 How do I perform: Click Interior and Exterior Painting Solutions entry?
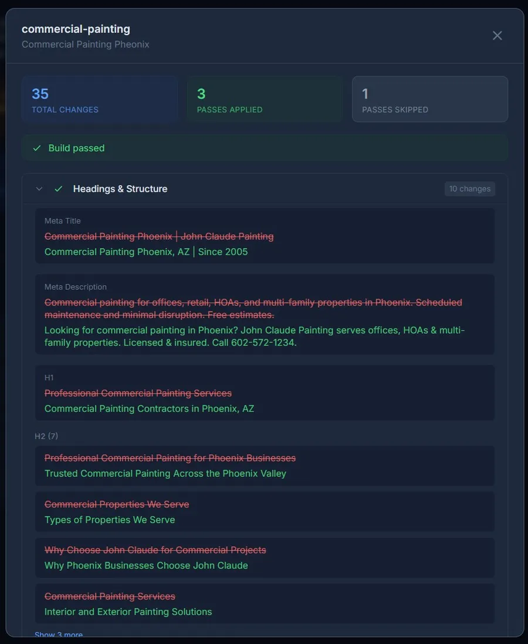coord(128,612)
